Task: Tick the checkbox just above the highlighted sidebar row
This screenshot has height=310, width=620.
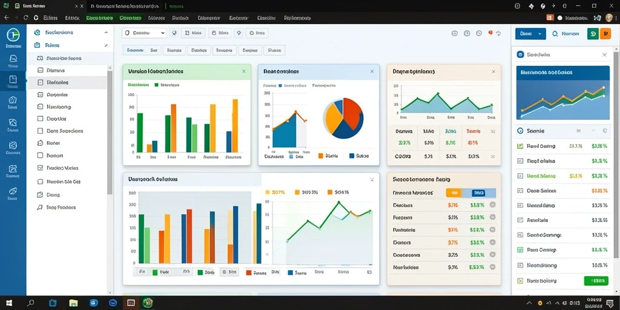Action: click(x=40, y=70)
